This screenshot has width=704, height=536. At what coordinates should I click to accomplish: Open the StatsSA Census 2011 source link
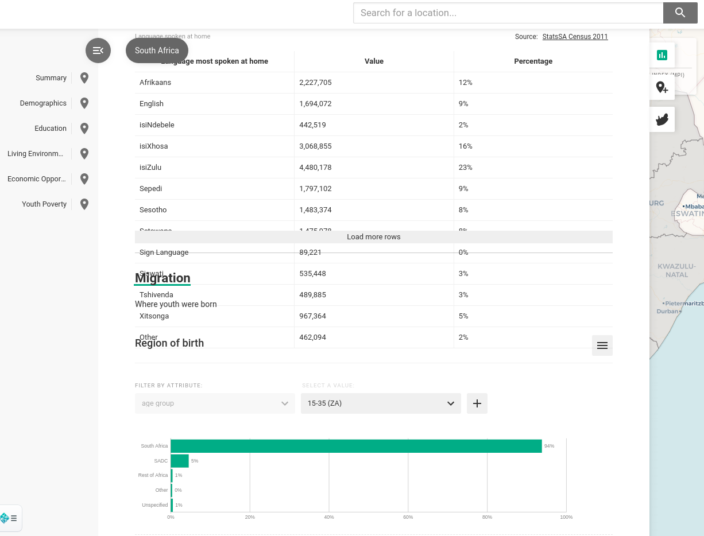tap(575, 36)
